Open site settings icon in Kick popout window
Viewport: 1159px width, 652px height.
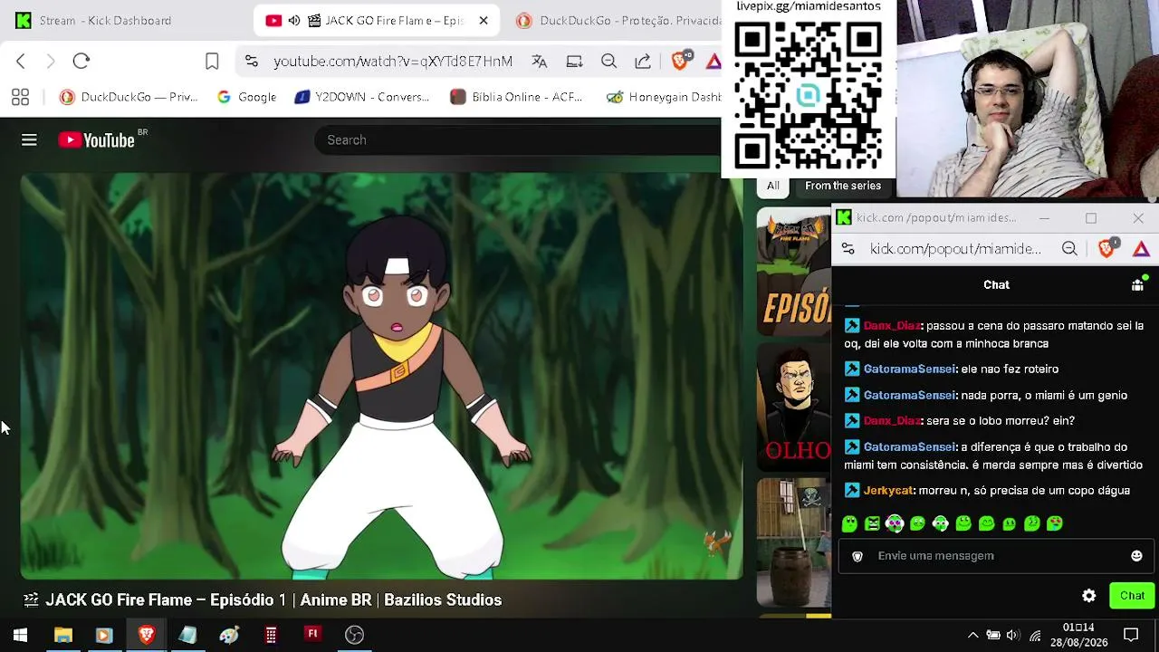(848, 249)
